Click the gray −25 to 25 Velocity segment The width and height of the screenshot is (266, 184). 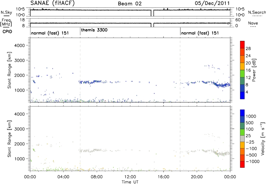tap(242, 138)
